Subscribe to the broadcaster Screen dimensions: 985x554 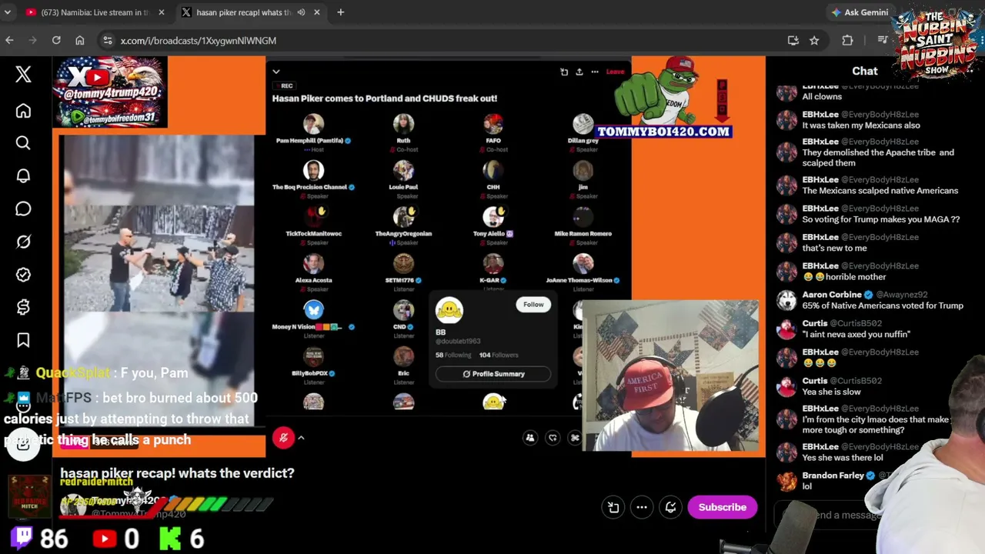pyautogui.click(x=723, y=507)
